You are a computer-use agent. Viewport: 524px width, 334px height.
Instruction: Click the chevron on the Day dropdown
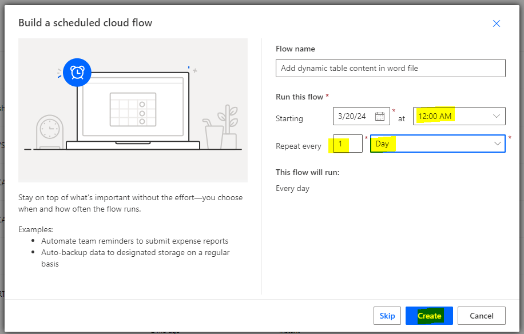coord(497,144)
